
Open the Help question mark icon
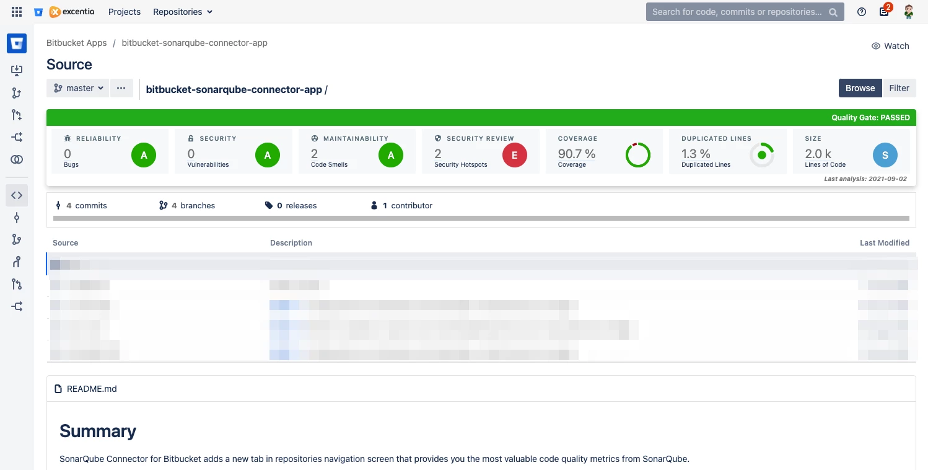pos(861,11)
